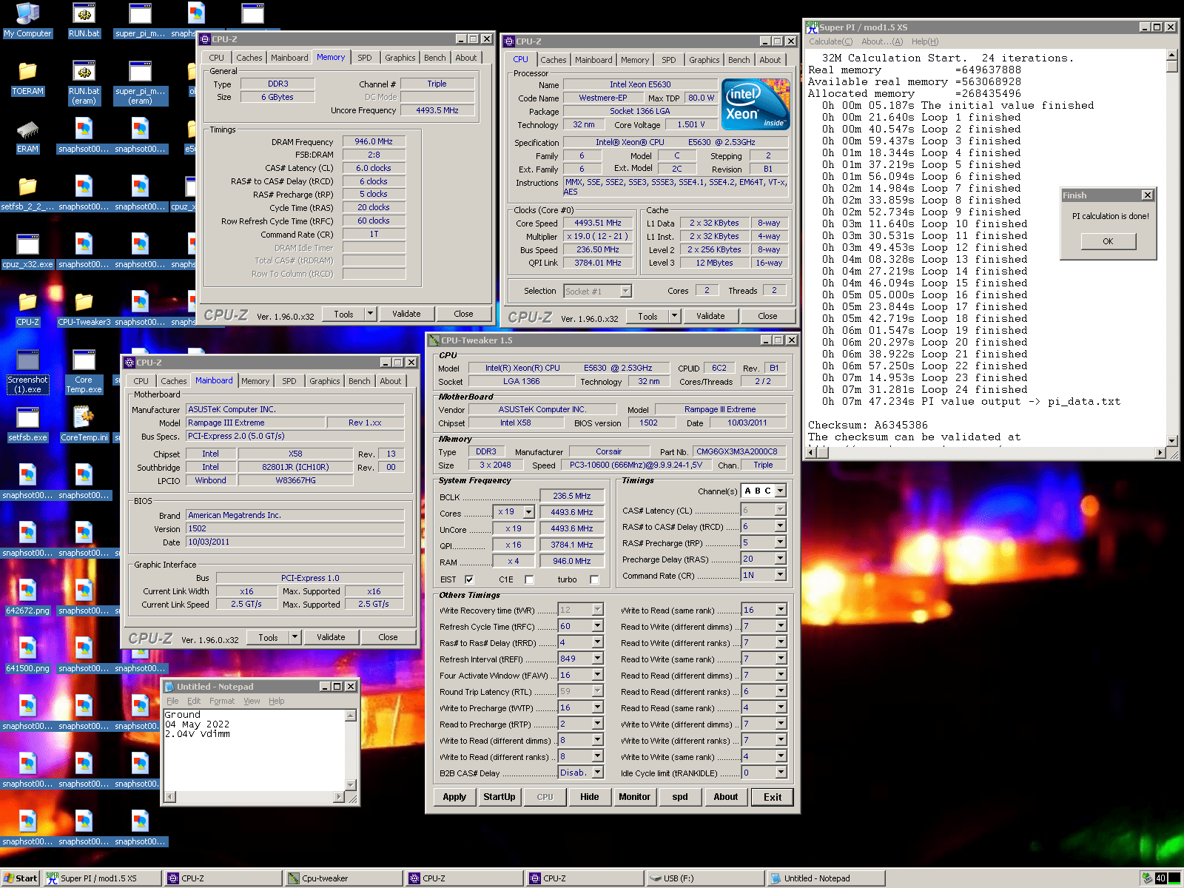Click the Start button on the taskbar

[x=20, y=878]
